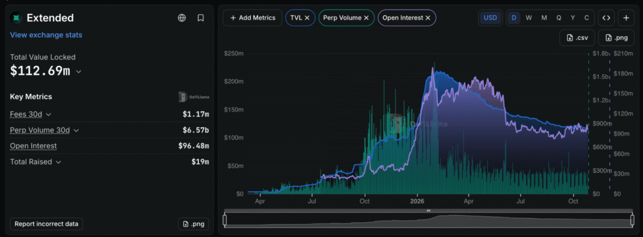Click the $19m total raised value

tap(200, 162)
